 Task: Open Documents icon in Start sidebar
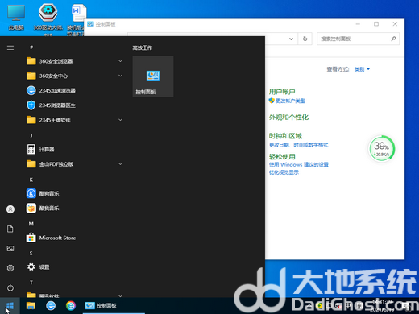click(x=10, y=229)
